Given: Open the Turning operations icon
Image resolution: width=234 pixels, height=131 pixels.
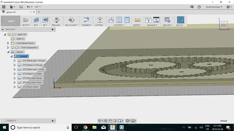Looking at the screenshot, I should pyautogui.click(x=86, y=20).
